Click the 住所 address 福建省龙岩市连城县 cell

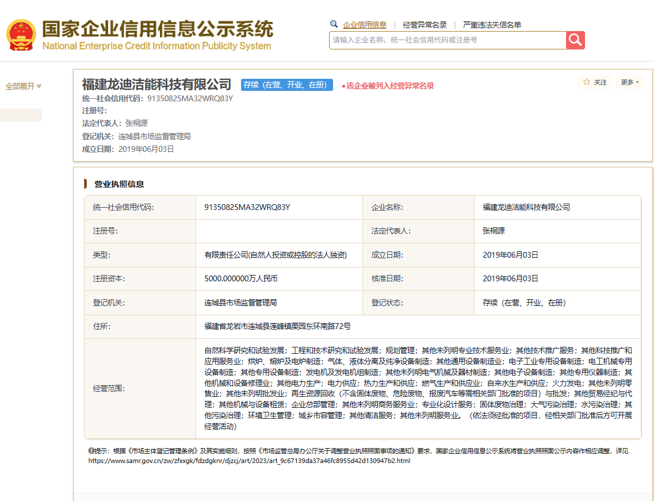click(x=418, y=326)
